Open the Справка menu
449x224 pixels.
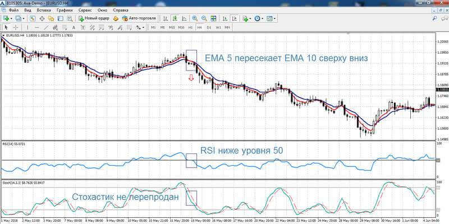(x=121, y=10)
